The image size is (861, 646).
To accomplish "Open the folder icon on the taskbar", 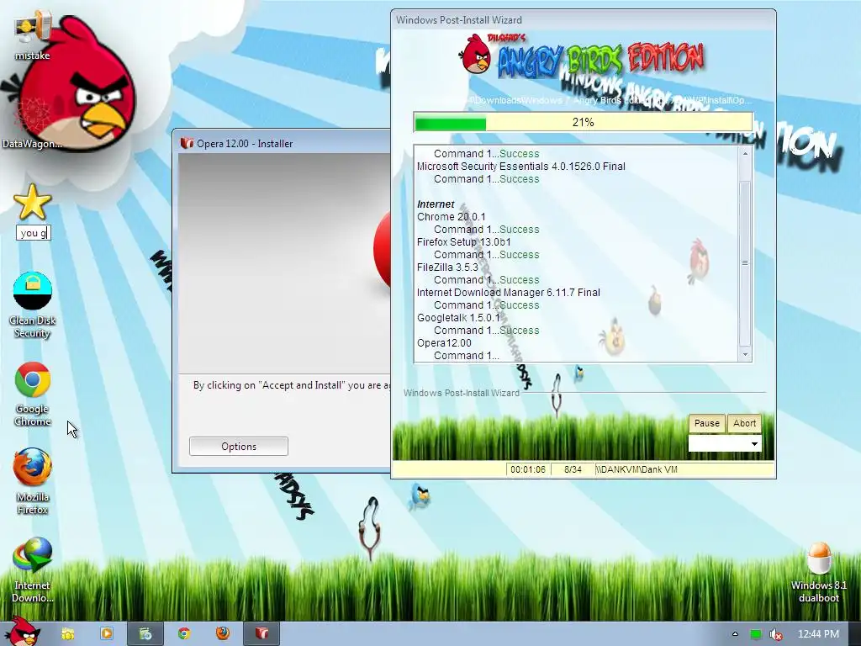I will 67,634.
